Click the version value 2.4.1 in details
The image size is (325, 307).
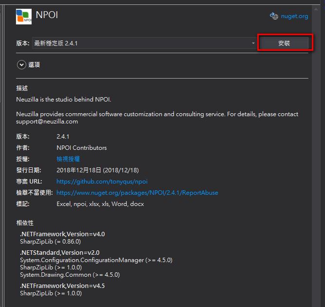click(x=63, y=137)
